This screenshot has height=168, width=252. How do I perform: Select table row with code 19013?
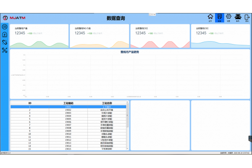click(x=68, y=143)
